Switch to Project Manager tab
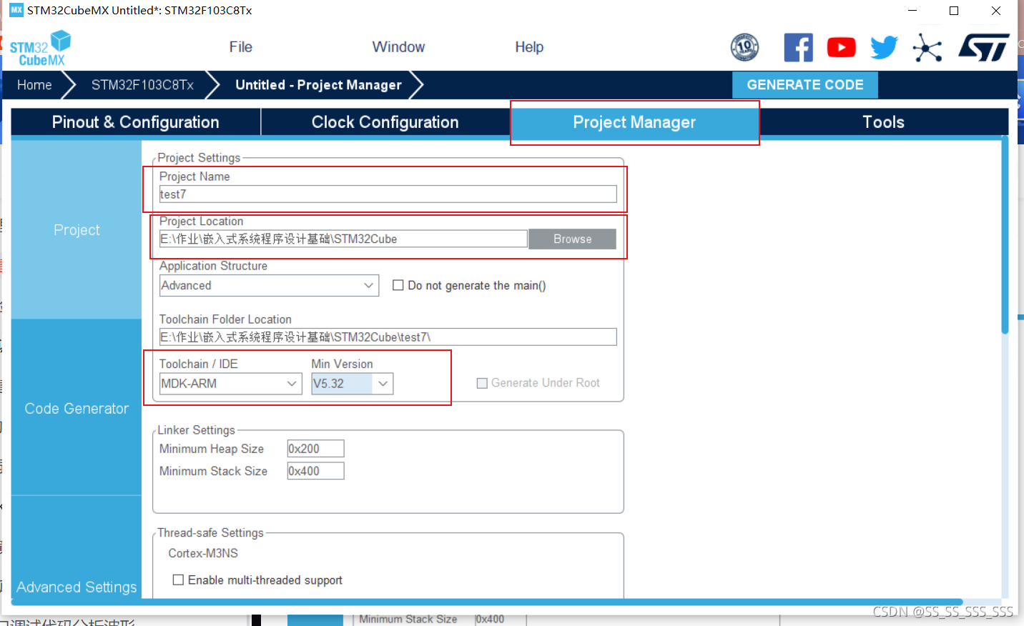The image size is (1024, 626). pyautogui.click(x=634, y=122)
